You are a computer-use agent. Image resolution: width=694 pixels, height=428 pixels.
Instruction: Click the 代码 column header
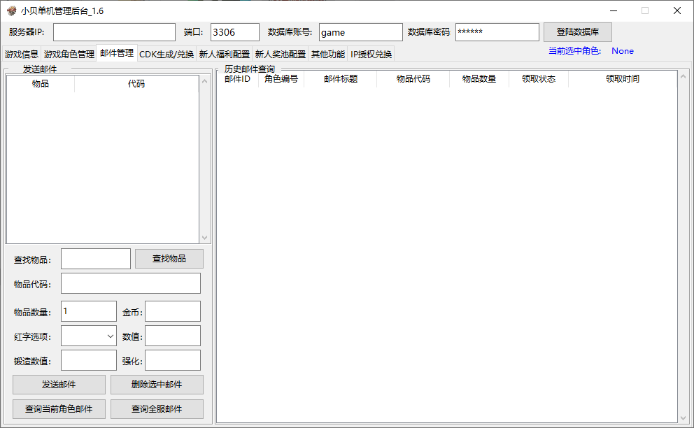pyautogui.click(x=136, y=84)
